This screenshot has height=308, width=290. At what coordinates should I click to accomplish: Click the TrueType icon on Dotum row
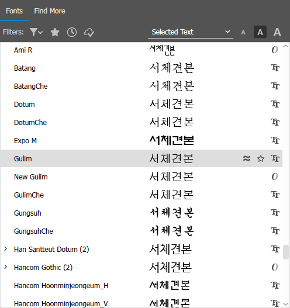click(275, 104)
